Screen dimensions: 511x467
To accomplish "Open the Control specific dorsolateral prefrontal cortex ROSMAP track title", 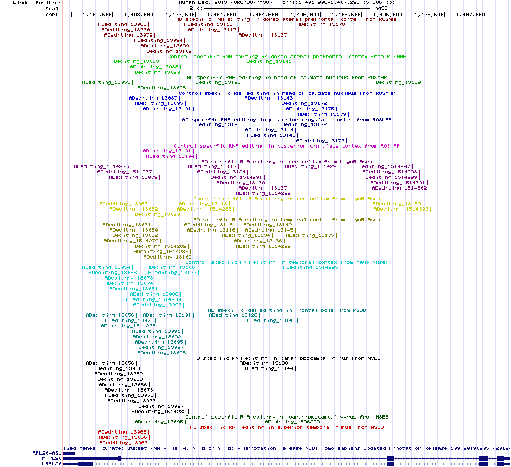I will (x=287, y=57).
